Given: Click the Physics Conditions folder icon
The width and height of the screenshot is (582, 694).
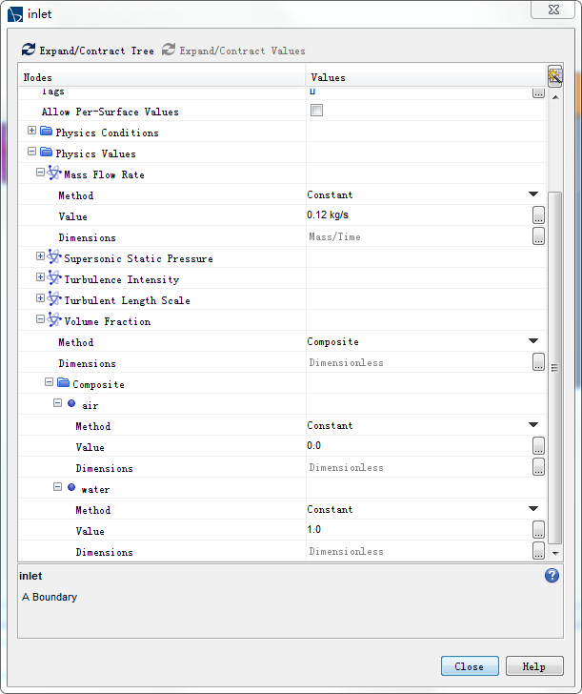Looking at the screenshot, I should pyautogui.click(x=46, y=133).
